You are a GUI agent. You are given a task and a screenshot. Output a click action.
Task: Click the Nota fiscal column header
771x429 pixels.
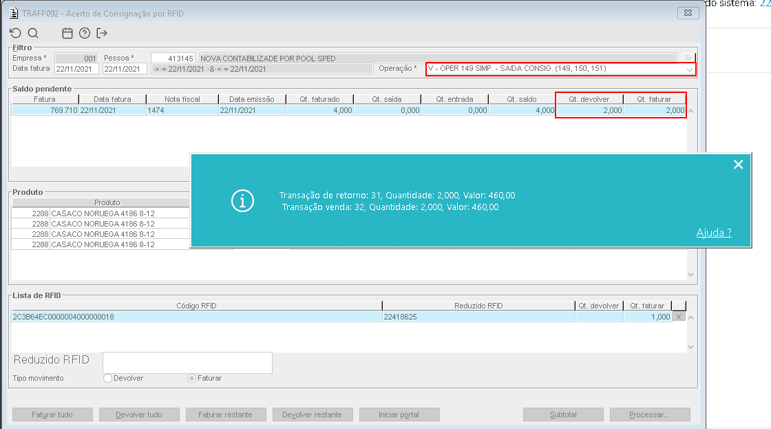pyautogui.click(x=182, y=99)
